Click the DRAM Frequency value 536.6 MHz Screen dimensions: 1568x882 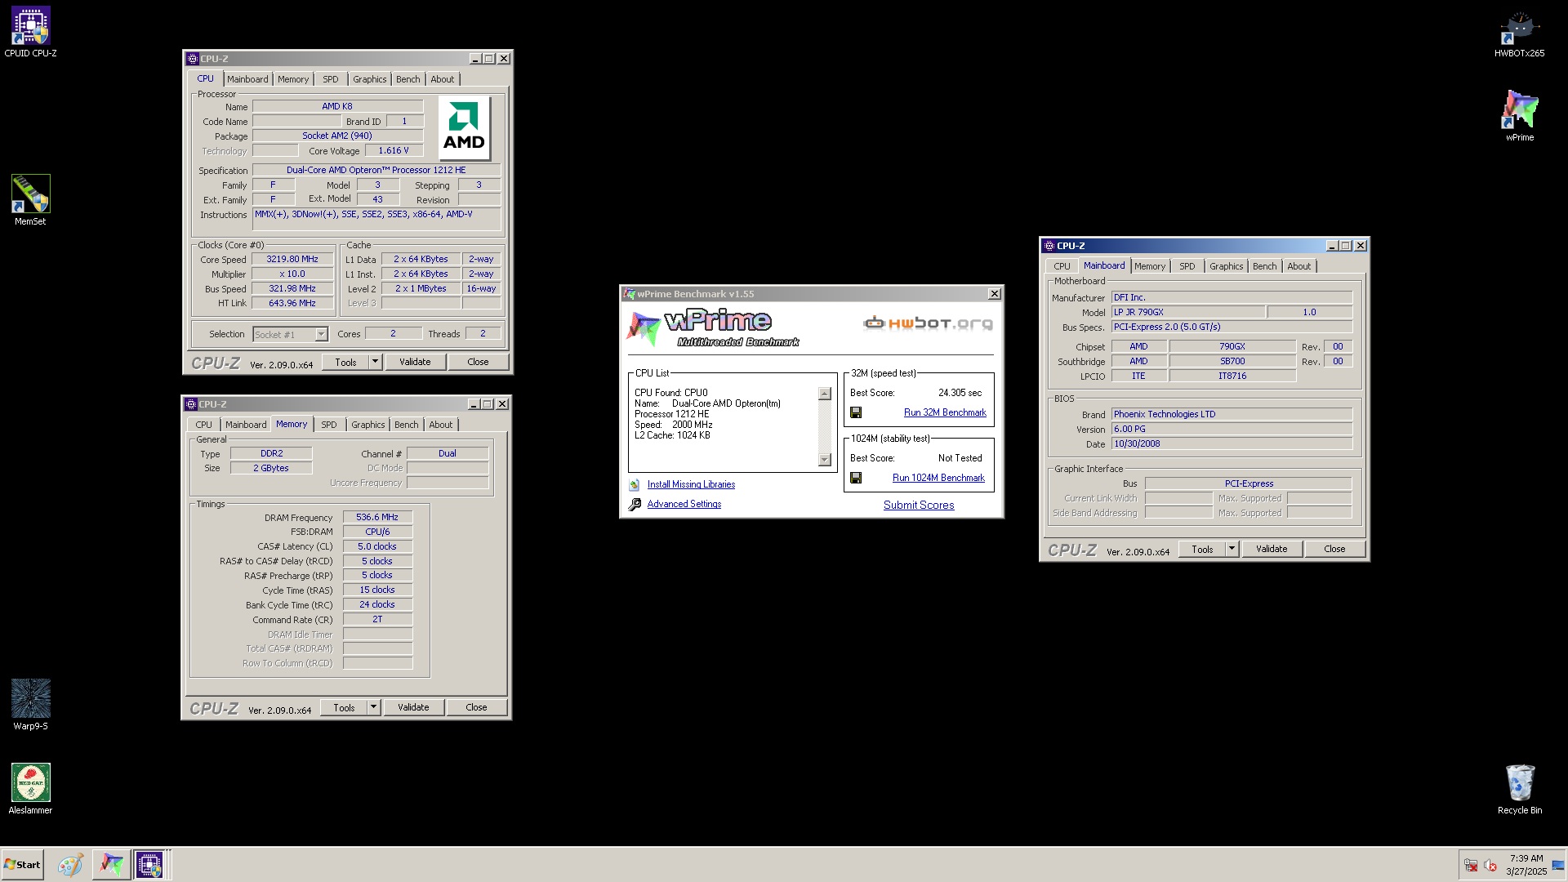(377, 517)
